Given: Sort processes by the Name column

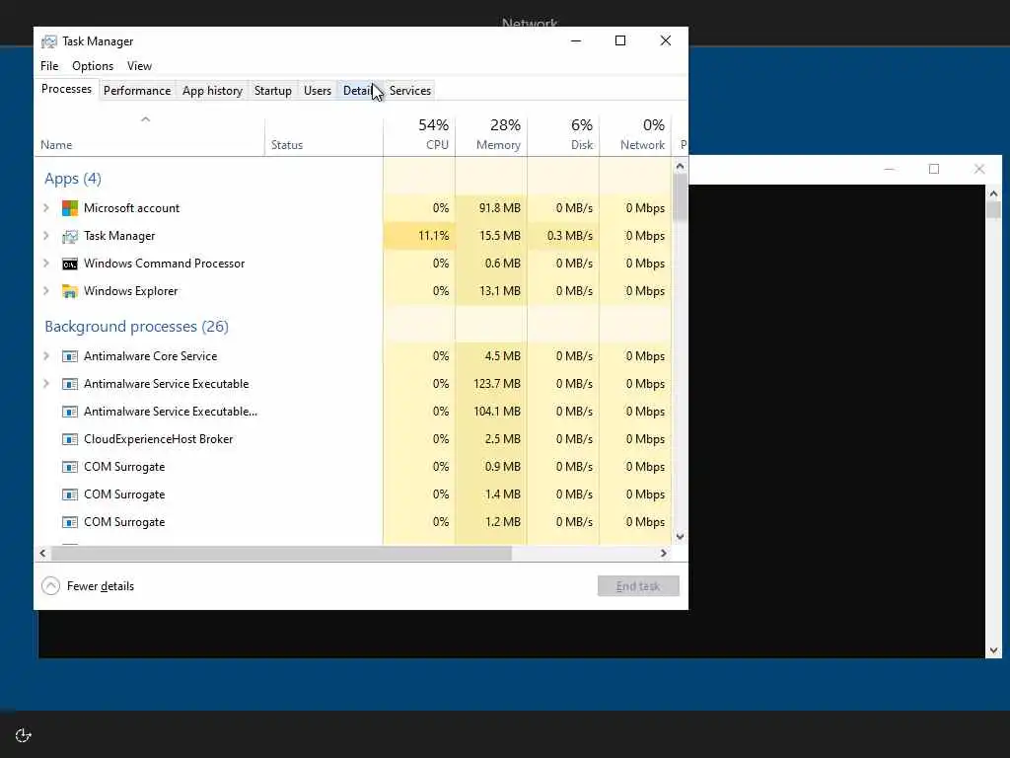Looking at the screenshot, I should coord(150,135).
